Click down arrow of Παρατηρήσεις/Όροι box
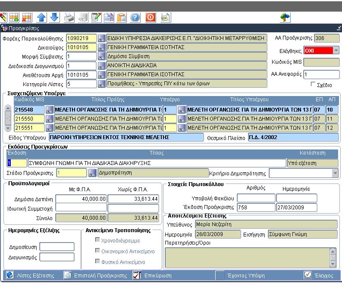The height and width of the screenshot is (283, 342). pyautogui.click(x=333, y=264)
